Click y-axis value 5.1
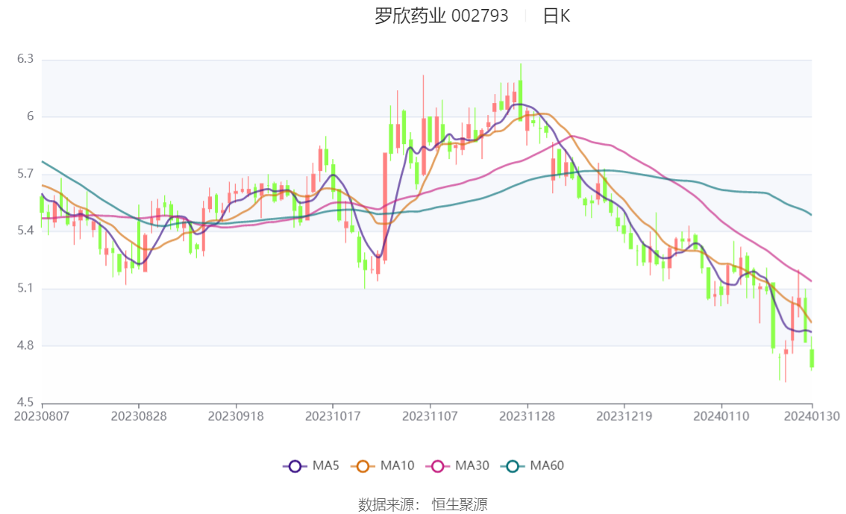846x514 pixels. click(25, 288)
